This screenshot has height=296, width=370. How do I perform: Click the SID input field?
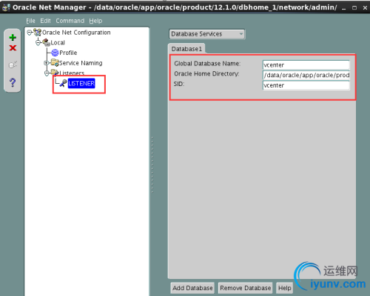click(306, 85)
